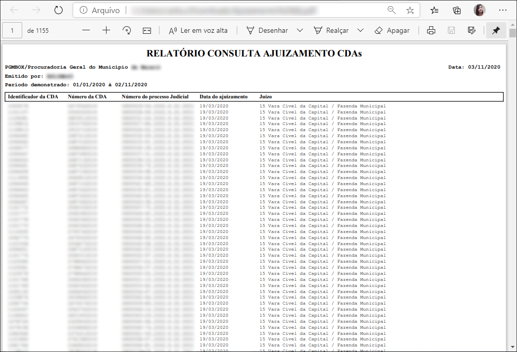Click the vertical scrollbar thumb
This screenshot has height=352, width=517.
tap(512, 33)
